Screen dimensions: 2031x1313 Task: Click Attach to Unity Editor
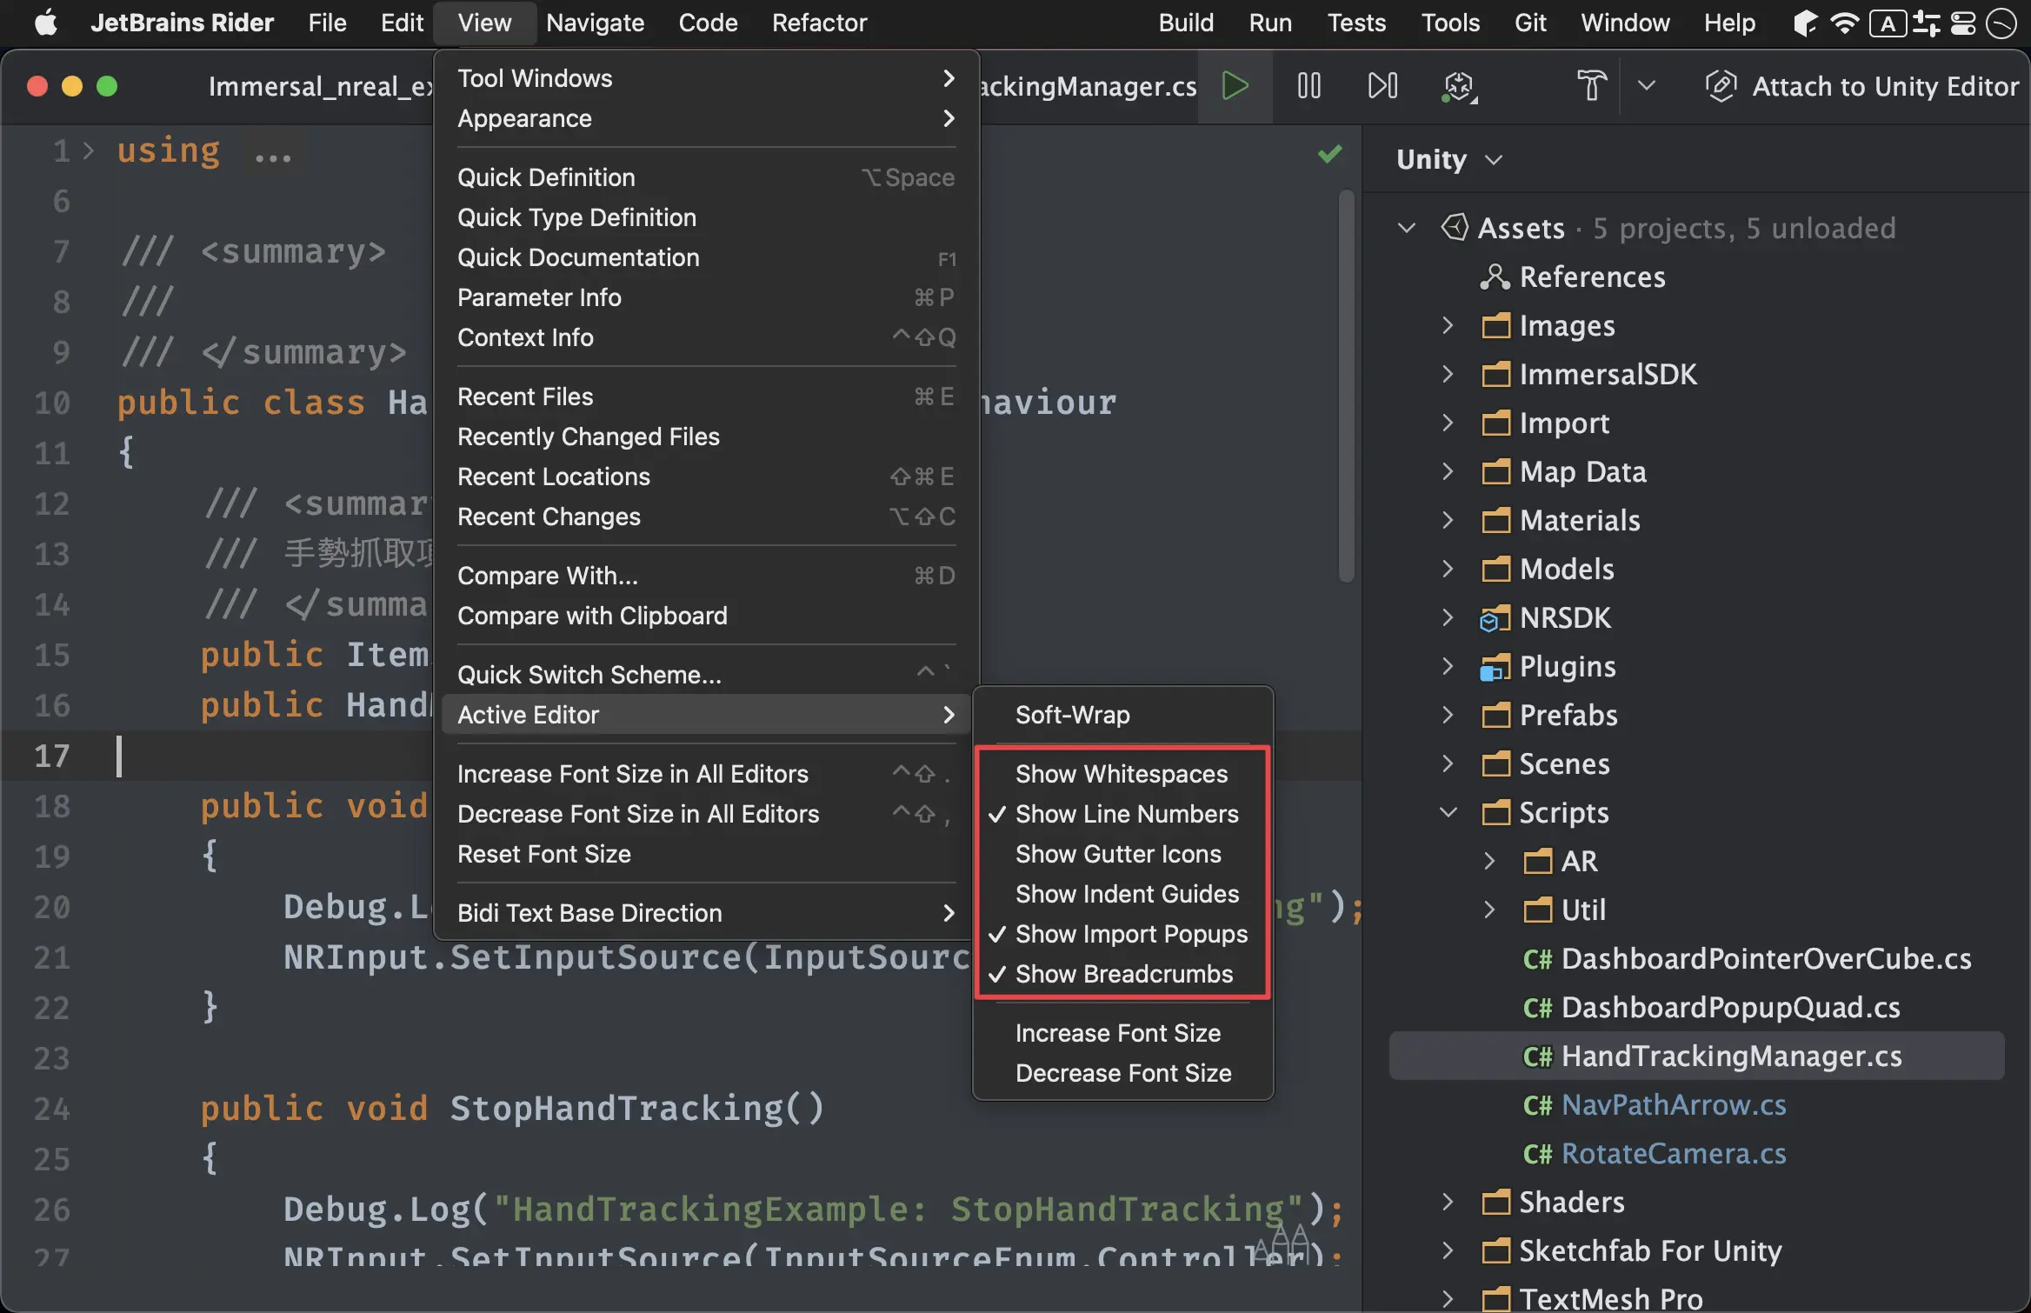tap(1862, 86)
